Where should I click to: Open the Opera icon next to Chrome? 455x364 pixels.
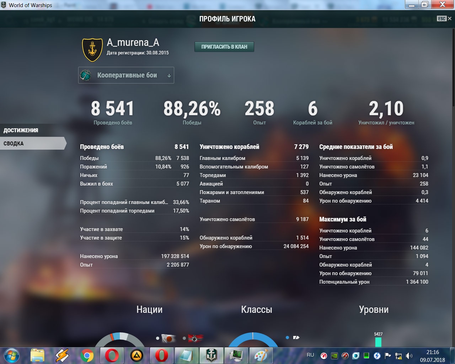pos(112,355)
